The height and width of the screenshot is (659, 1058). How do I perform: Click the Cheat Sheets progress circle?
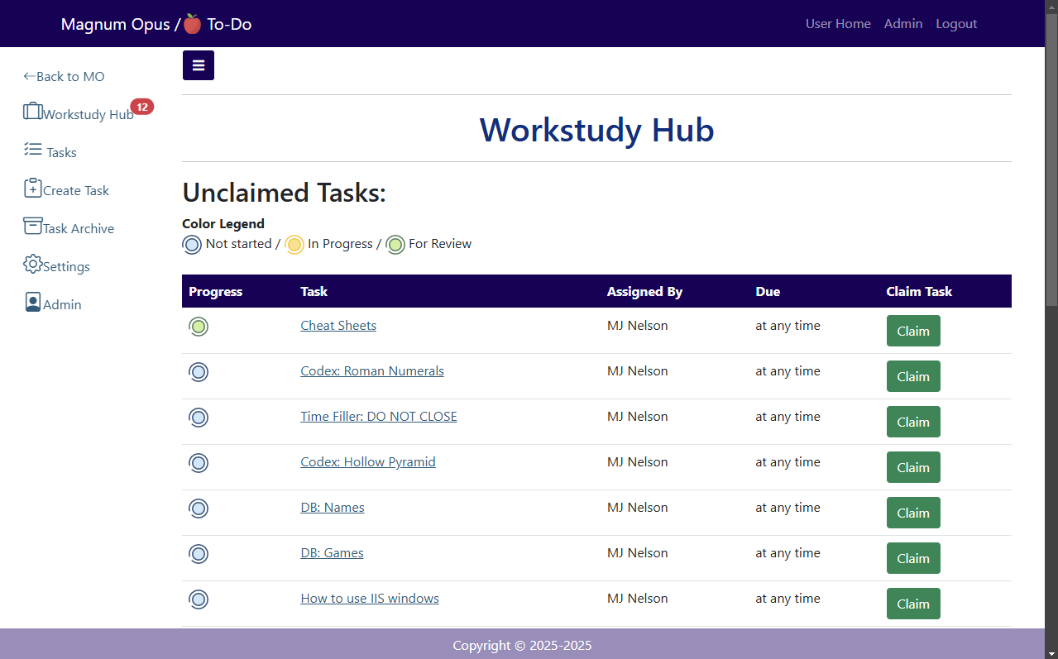(x=199, y=327)
